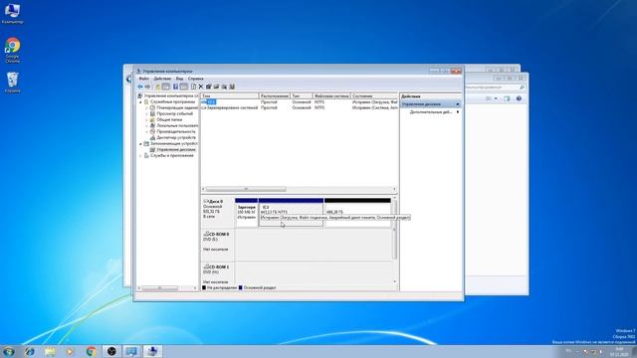Click the Файловая система column header
The height and width of the screenshot is (358, 637).
click(331, 96)
